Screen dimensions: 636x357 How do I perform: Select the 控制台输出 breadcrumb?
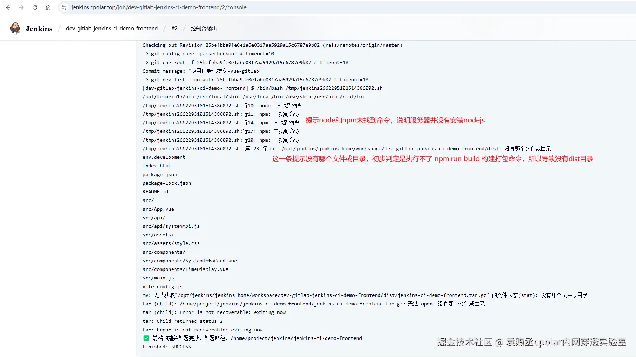204,29
